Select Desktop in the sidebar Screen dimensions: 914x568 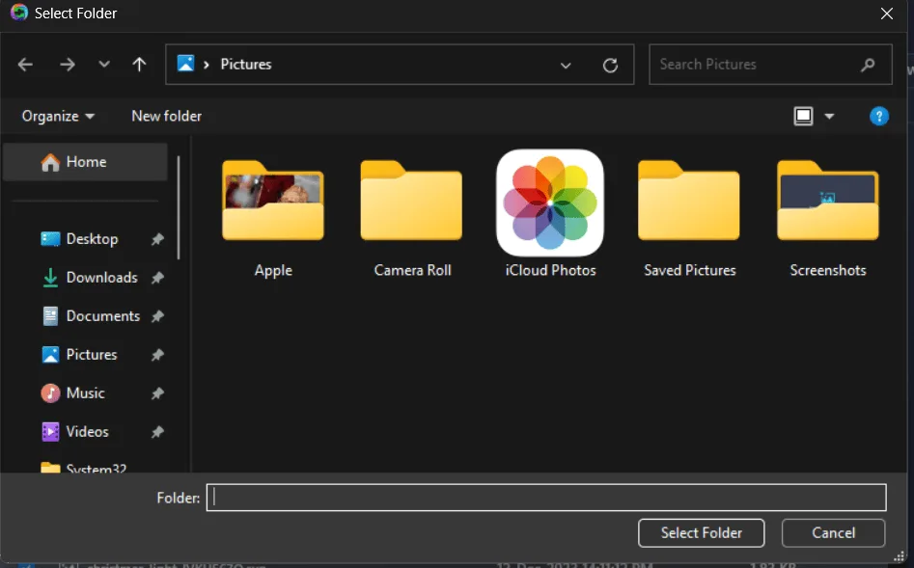tap(92, 239)
